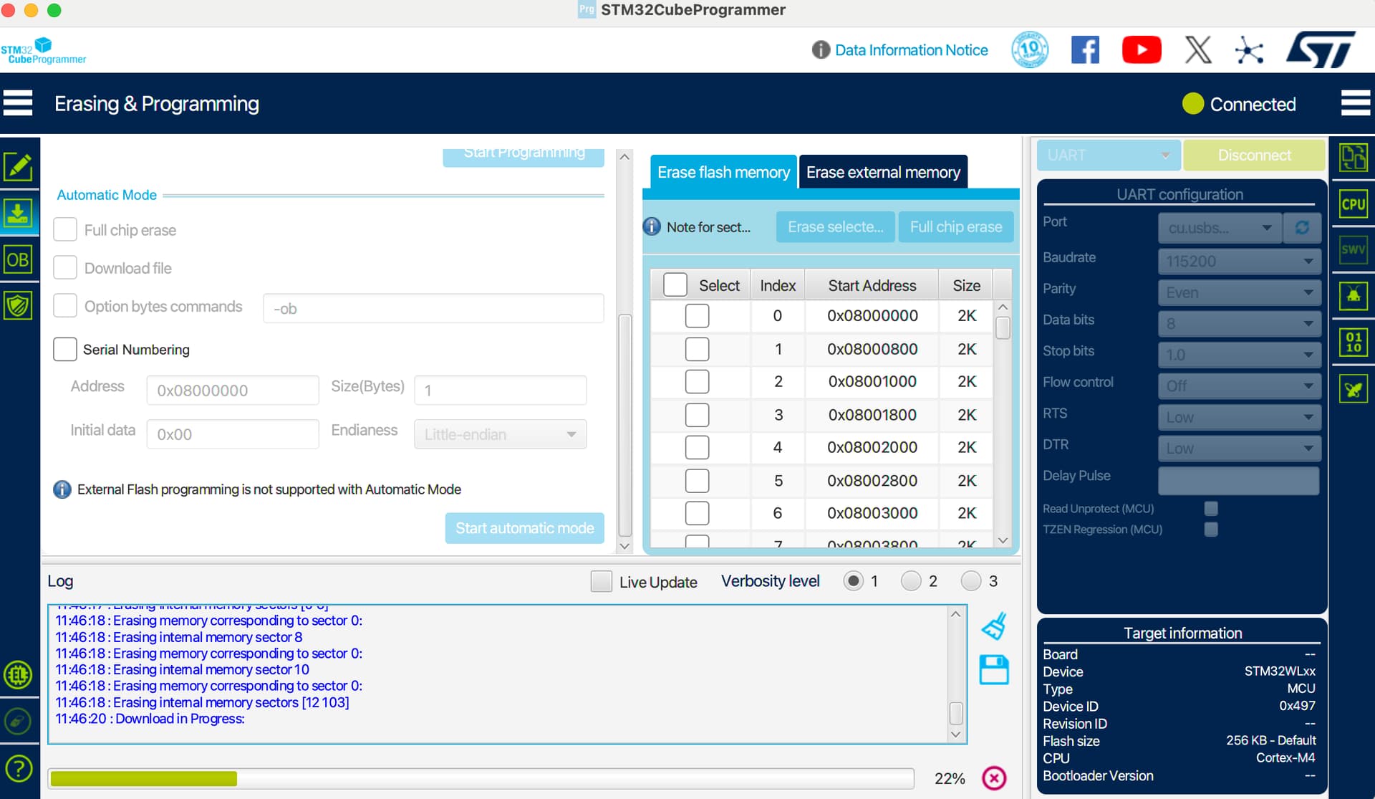Click the download progress bar
1375x799 pixels.
pos(481,779)
